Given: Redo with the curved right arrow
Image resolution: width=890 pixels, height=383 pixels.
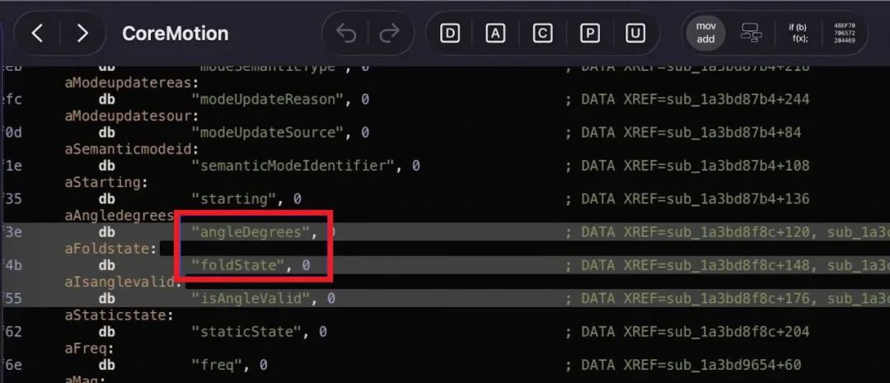Looking at the screenshot, I should coord(389,34).
